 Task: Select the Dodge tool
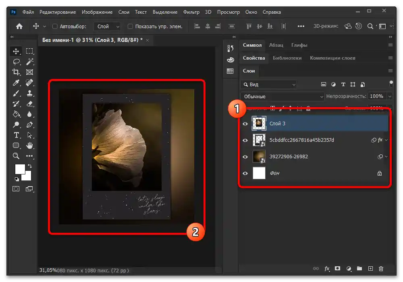[x=16, y=124]
